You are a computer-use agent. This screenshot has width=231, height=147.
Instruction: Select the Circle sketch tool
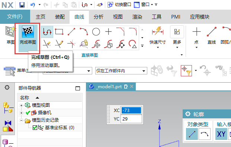point(96,32)
